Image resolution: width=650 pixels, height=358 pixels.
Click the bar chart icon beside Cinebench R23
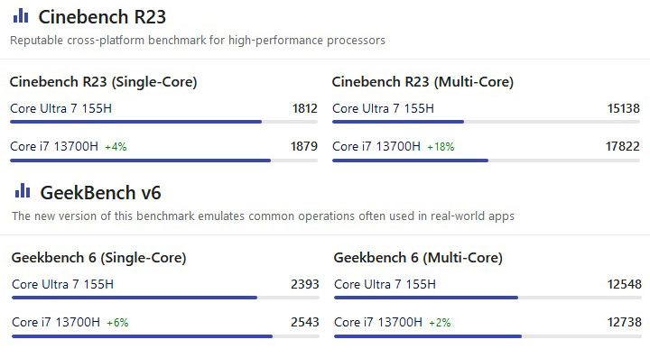point(21,16)
